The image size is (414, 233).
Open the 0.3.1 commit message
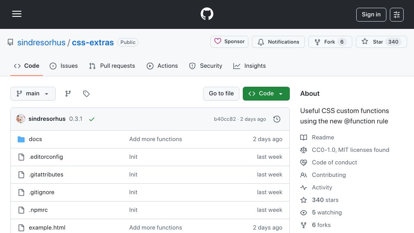(x=76, y=119)
